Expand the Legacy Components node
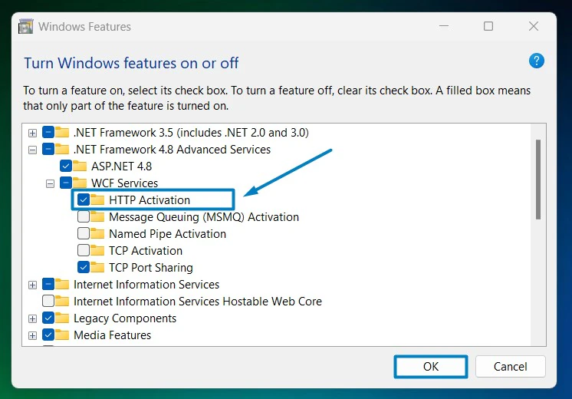The image size is (572, 399). tap(32, 318)
